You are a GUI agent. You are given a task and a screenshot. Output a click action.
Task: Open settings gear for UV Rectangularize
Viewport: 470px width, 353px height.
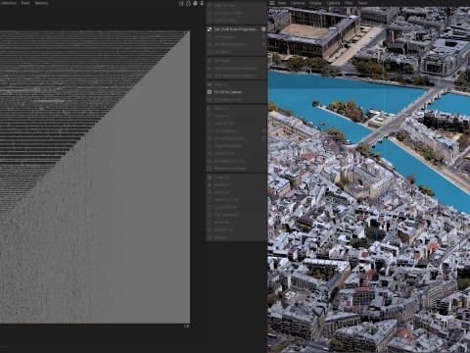(263, 138)
